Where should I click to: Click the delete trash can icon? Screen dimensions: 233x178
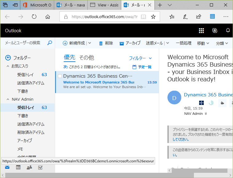(101, 43)
